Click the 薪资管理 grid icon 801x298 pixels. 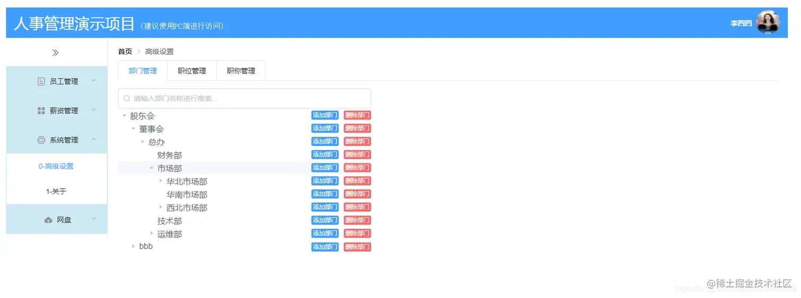41,110
